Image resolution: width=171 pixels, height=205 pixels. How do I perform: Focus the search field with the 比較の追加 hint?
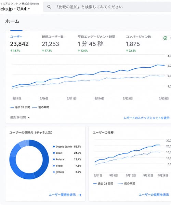(x=107, y=7)
